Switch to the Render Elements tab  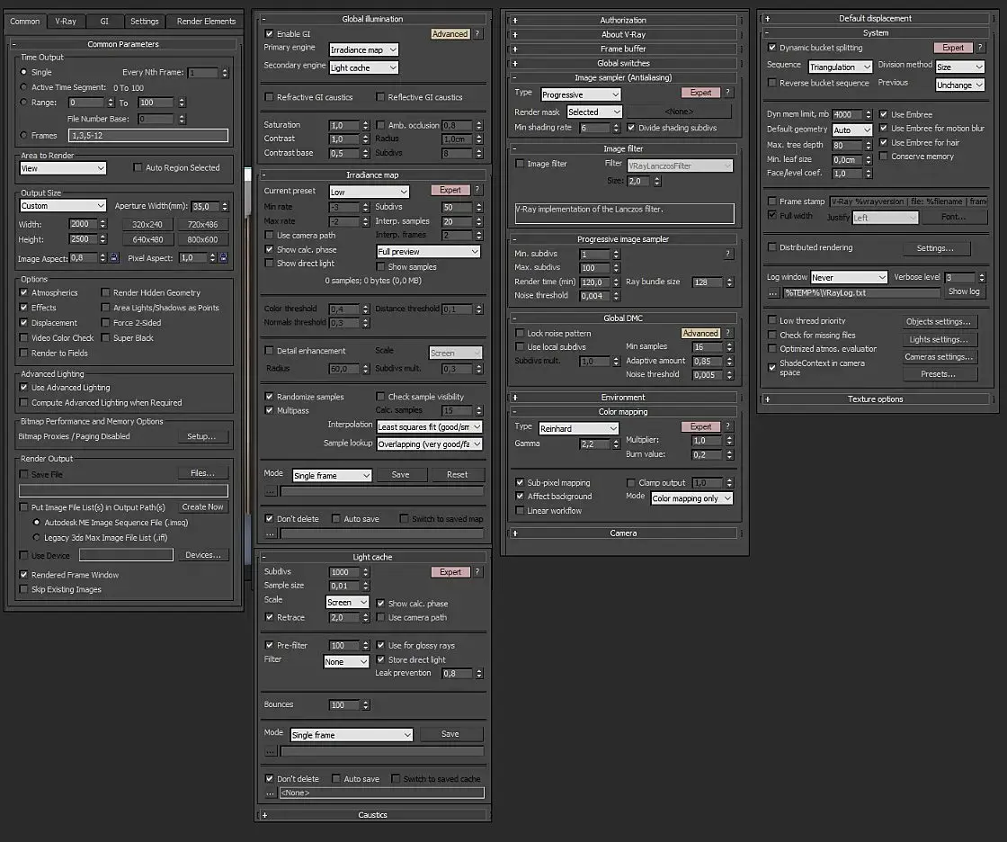click(x=206, y=22)
